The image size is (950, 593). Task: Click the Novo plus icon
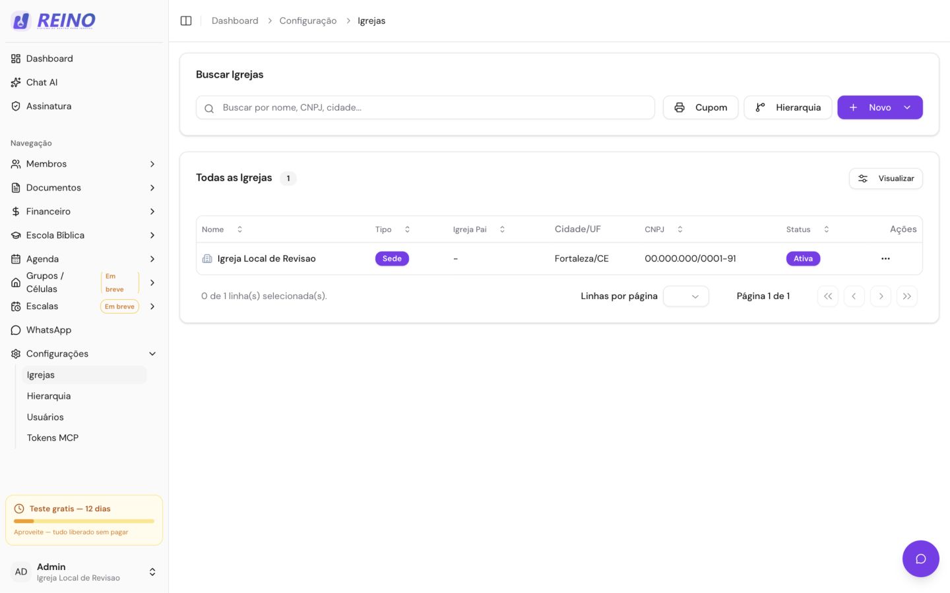click(x=853, y=107)
